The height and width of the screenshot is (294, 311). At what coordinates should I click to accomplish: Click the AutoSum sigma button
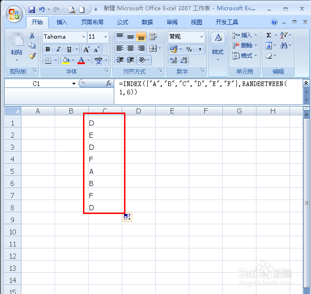point(269,35)
